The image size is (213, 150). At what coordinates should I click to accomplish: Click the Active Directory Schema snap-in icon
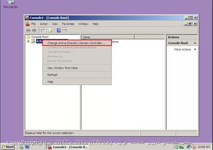coord(33,41)
